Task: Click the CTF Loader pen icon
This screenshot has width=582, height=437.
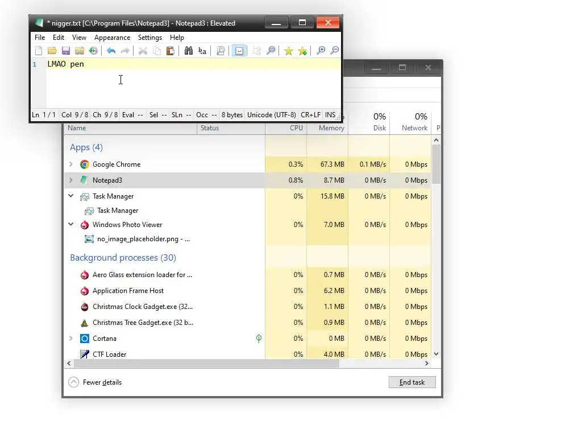Action: click(85, 354)
